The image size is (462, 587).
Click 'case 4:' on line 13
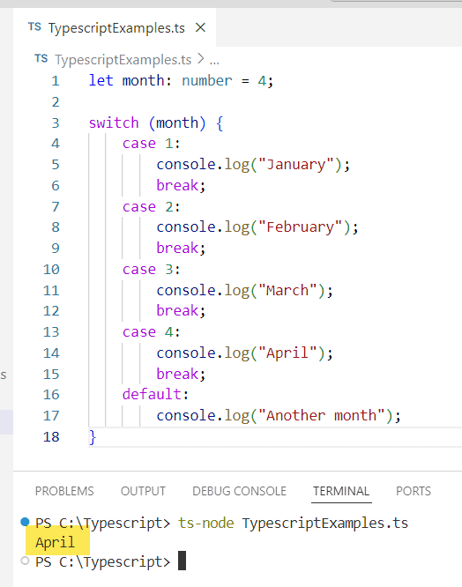pyautogui.click(x=152, y=331)
